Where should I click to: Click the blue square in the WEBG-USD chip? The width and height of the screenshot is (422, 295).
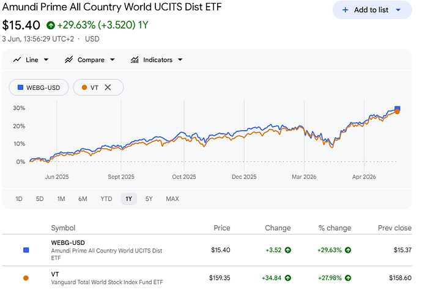click(x=20, y=87)
